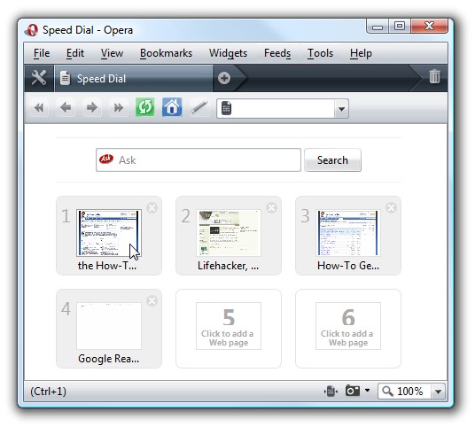Toggle show images camera icon
Viewport: 475px width, 427px height.
click(x=353, y=391)
